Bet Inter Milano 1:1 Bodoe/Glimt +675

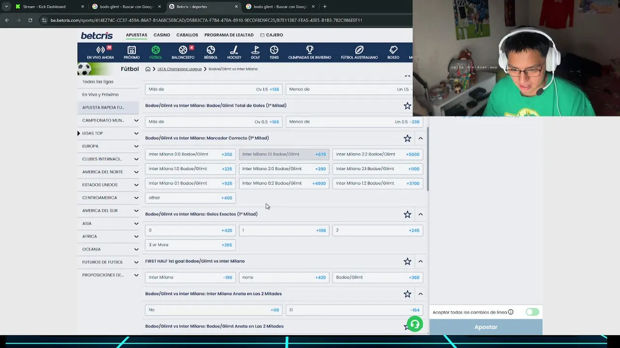(284, 154)
